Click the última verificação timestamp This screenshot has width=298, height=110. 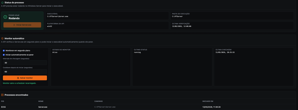(181, 26)
